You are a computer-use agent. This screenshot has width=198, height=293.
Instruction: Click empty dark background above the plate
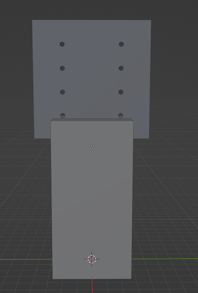[91, 9]
